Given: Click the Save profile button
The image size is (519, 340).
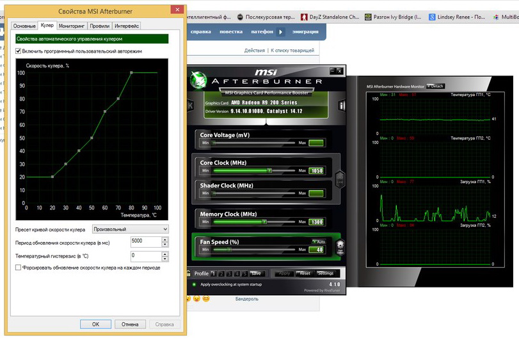Looking at the screenshot, I should 256,273.
